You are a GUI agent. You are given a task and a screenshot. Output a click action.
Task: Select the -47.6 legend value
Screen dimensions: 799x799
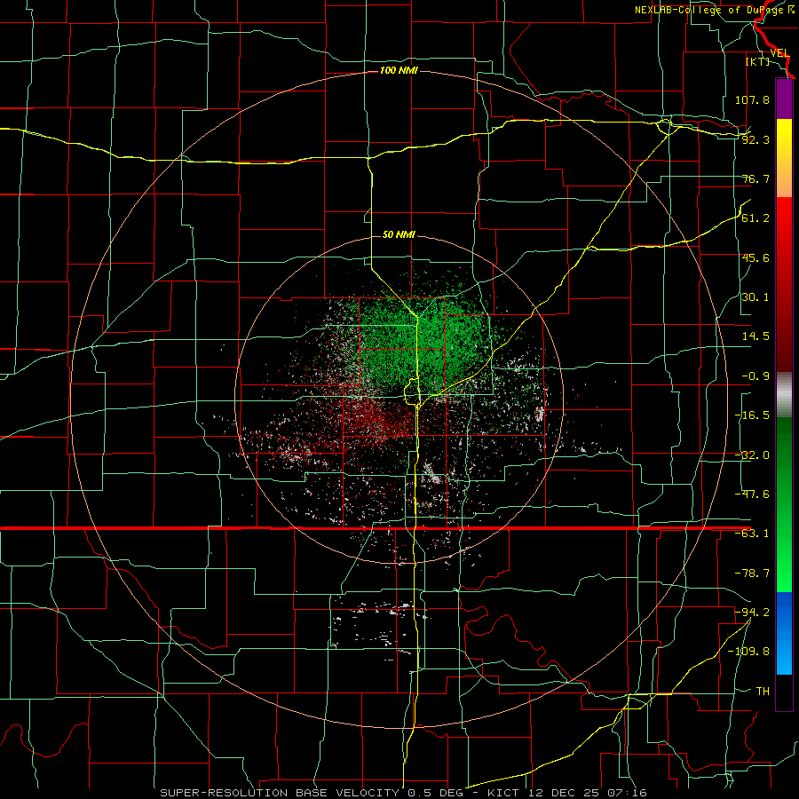pyautogui.click(x=752, y=494)
